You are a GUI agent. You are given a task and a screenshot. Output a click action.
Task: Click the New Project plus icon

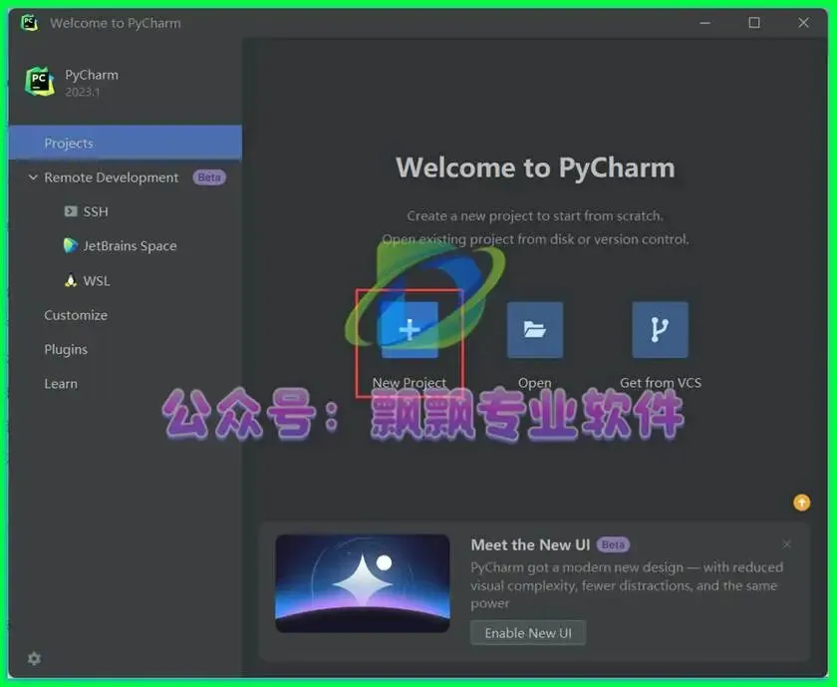tap(410, 330)
